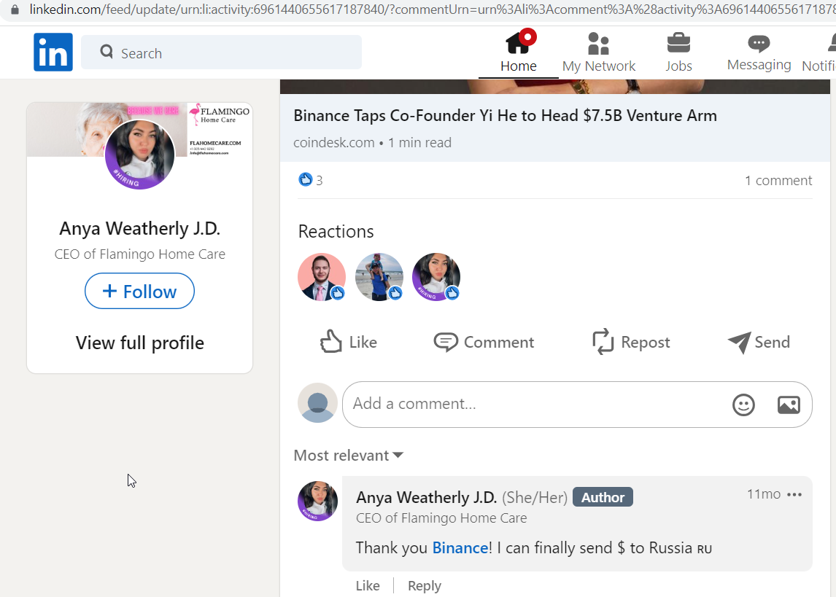Open the comment's three-dot options menu
The height and width of the screenshot is (597, 836).
point(794,495)
